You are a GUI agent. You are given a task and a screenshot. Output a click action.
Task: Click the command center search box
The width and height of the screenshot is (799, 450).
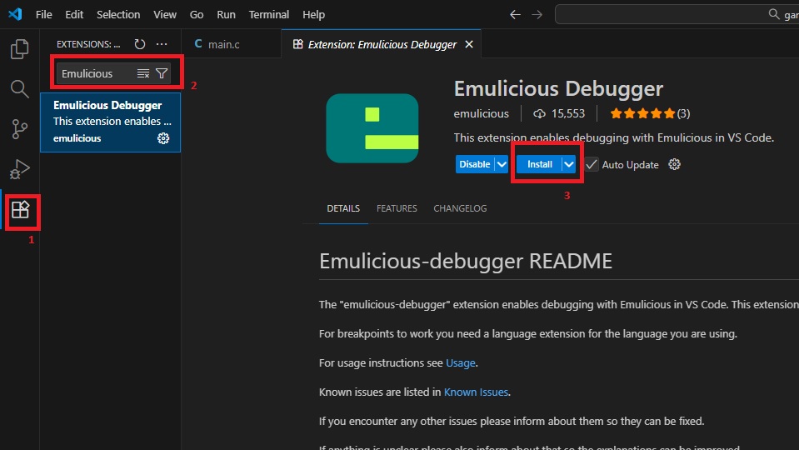click(x=677, y=14)
